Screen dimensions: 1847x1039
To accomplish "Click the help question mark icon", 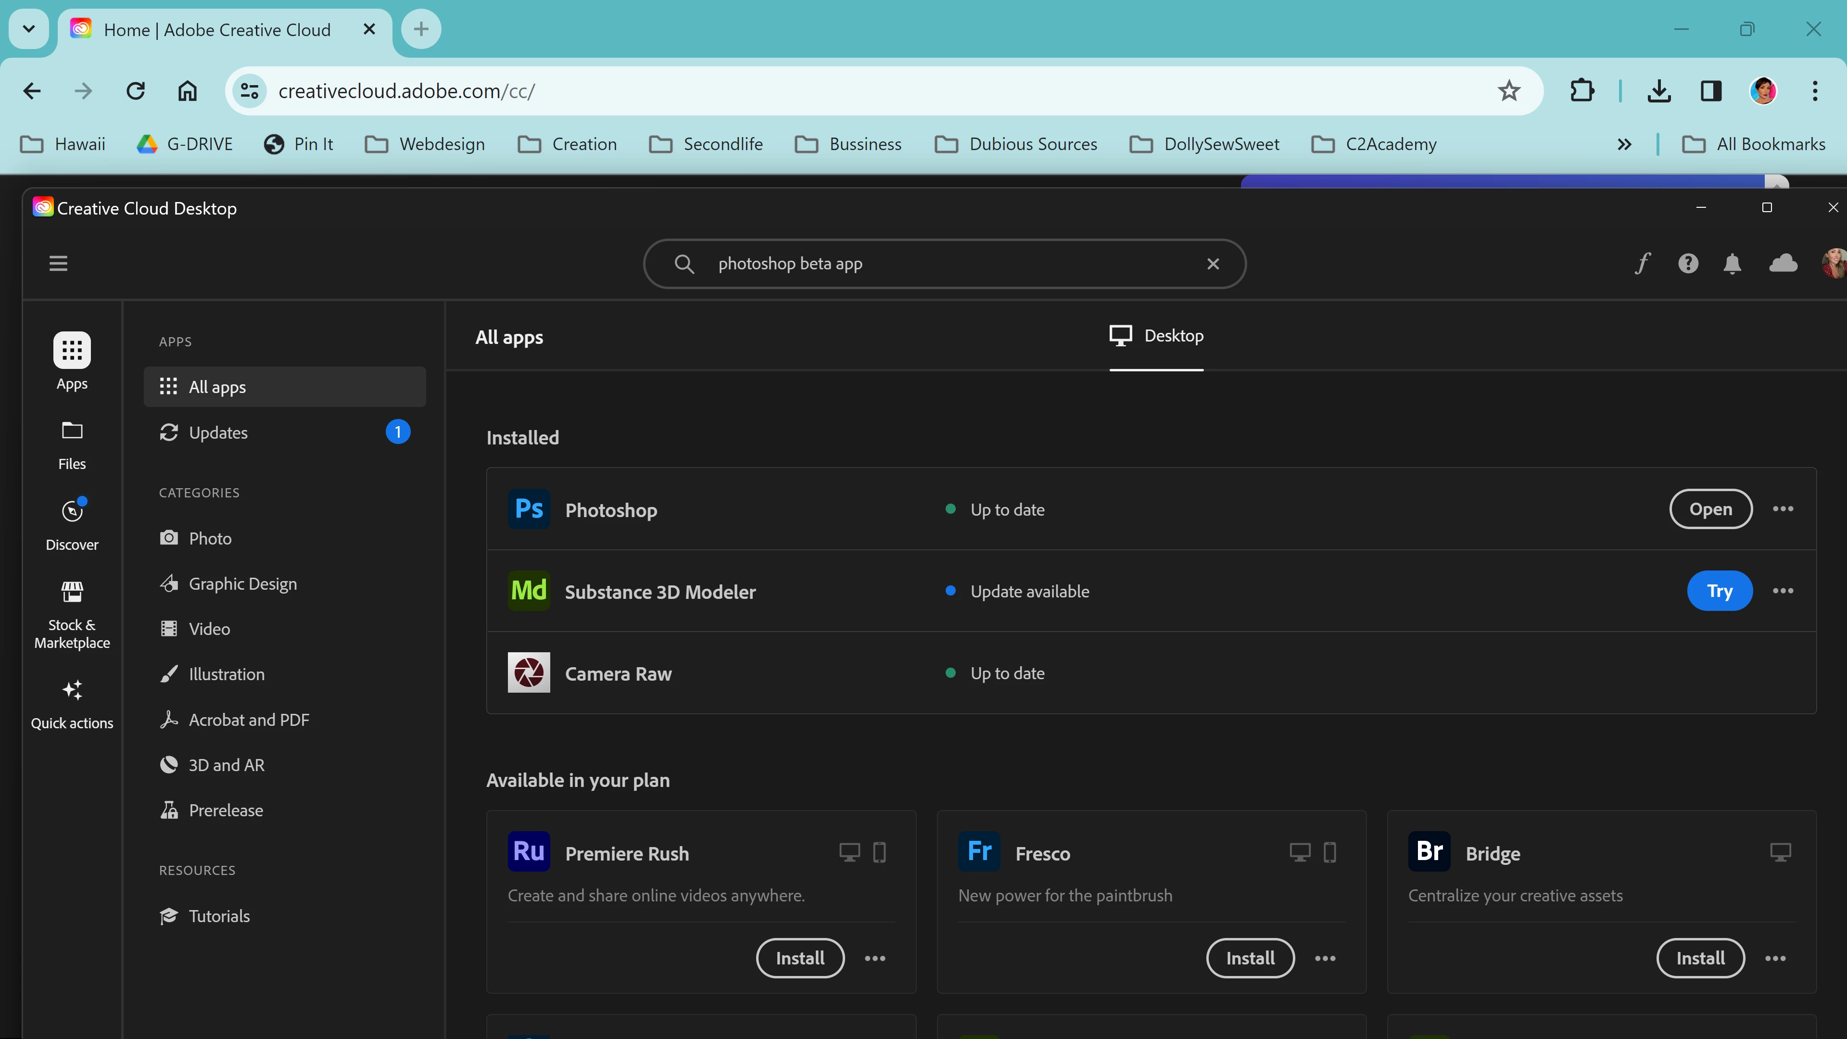I will (x=1688, y=263).
